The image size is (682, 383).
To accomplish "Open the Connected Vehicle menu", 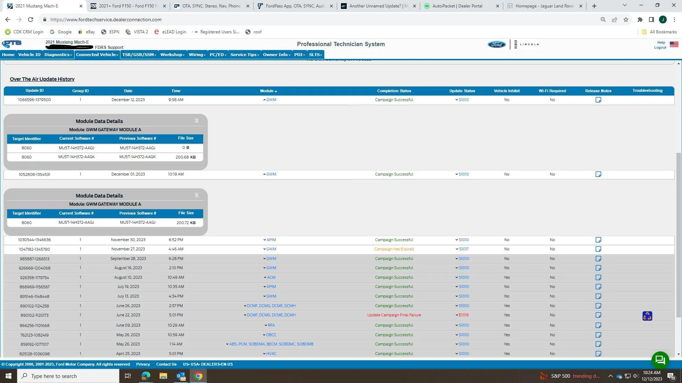I will tap(97, 55).
